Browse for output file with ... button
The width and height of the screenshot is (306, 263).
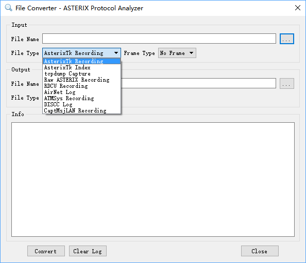[286, 83]
